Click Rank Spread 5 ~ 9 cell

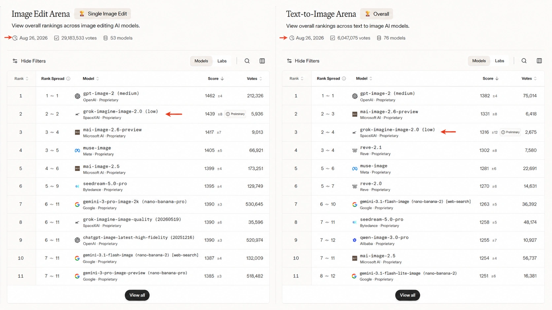(x=52, y=186)
